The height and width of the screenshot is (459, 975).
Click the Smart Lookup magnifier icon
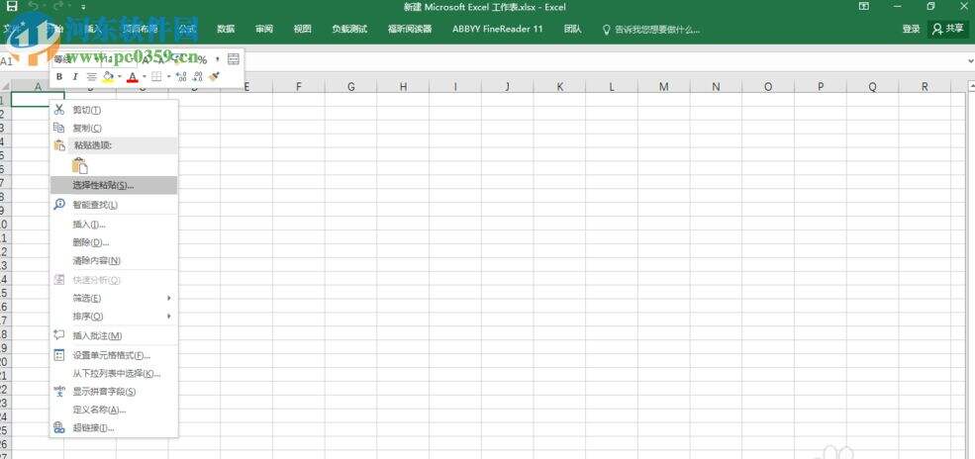pyautogui.click(x=59, y=204)
